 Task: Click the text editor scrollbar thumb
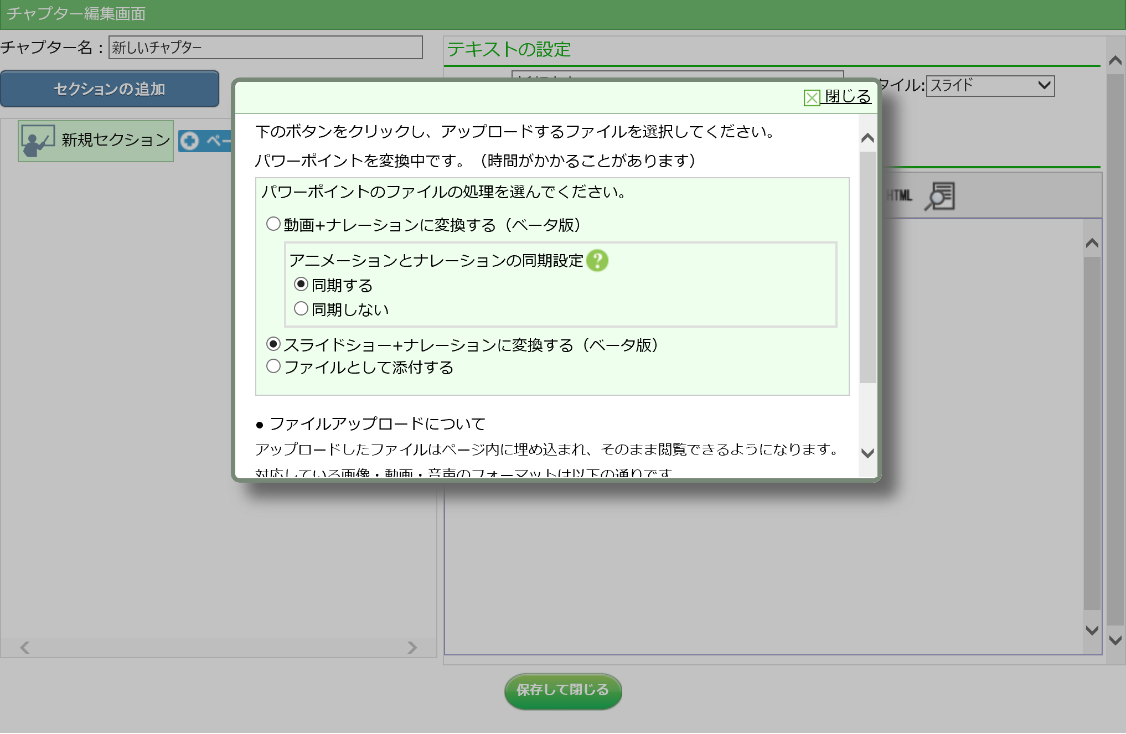pyautogui.click(x=1092, y=433)
